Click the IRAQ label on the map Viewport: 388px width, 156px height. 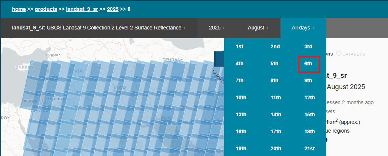pos(120,88)
